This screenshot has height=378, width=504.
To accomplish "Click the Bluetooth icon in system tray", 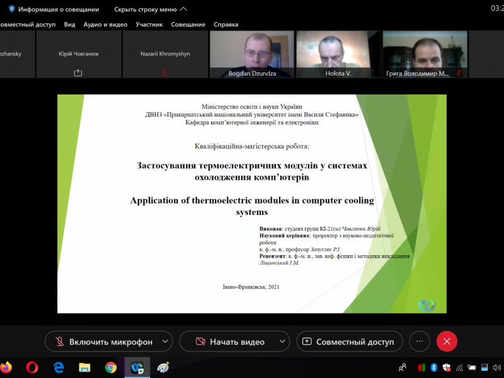I will [434, 367].
